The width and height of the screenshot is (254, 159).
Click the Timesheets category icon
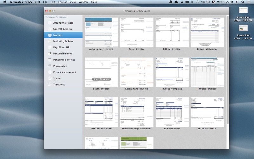coord(50,84)
